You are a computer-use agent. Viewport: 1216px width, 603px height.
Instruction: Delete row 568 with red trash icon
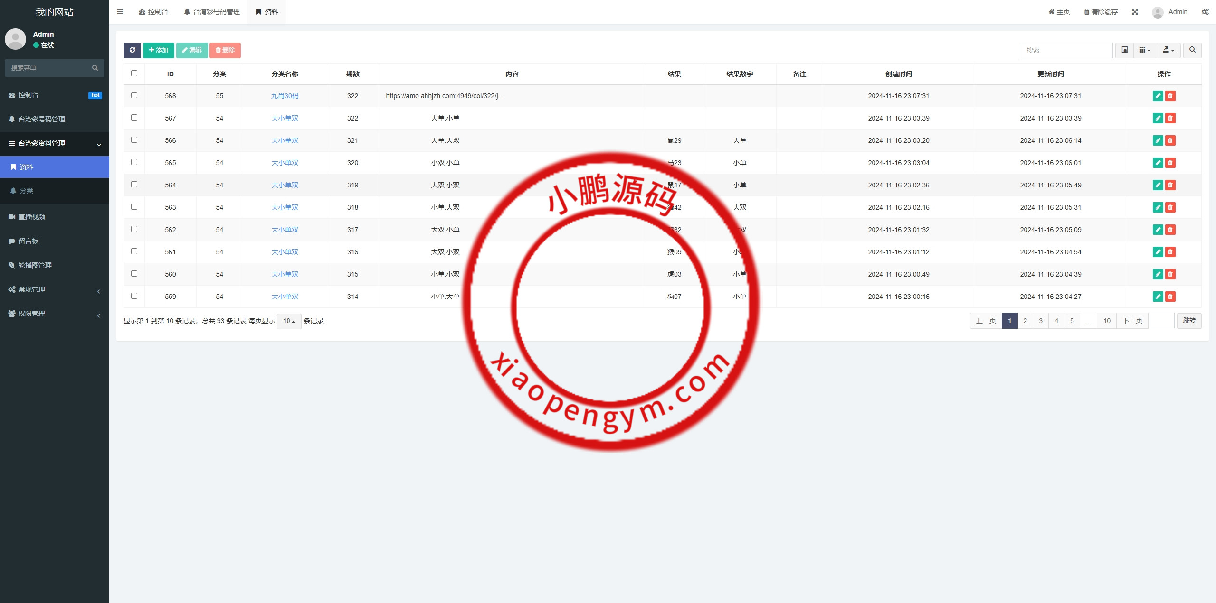point(1170,96)
